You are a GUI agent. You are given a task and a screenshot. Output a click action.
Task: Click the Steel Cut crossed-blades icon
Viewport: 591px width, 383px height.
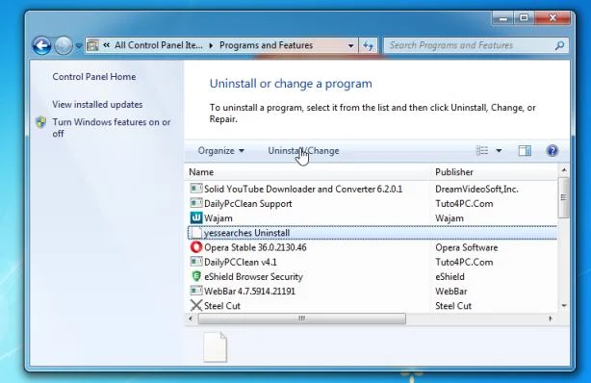pyautogui.click(x=196, y=305)
